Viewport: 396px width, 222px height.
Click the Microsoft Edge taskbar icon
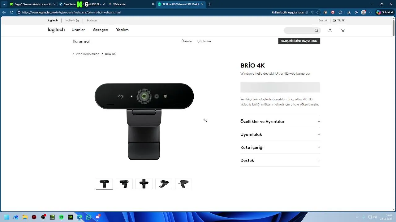tap(80, 217)
